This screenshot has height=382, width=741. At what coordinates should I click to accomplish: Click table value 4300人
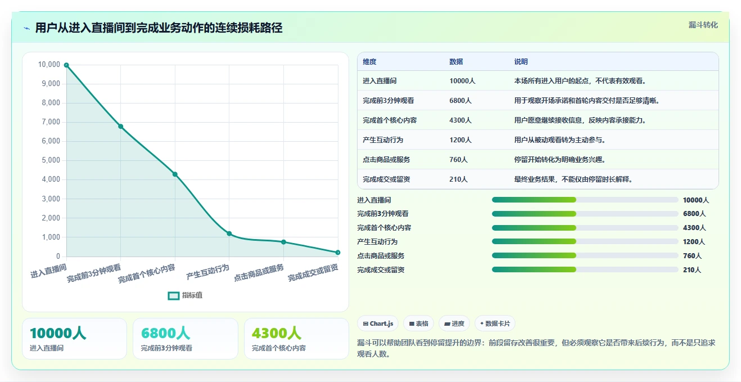(x=460, y=120)
